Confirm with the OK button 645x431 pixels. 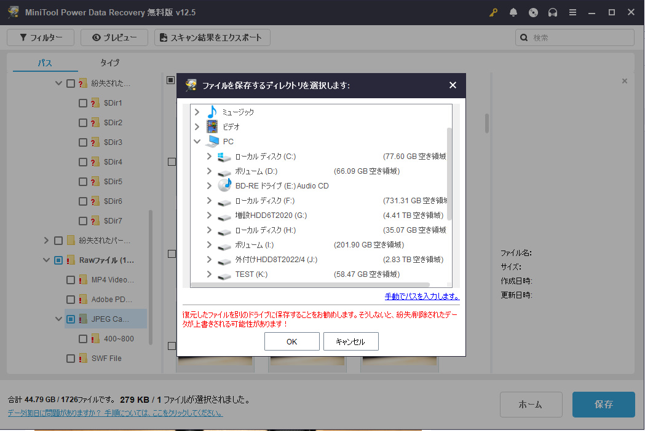(291, 341)
